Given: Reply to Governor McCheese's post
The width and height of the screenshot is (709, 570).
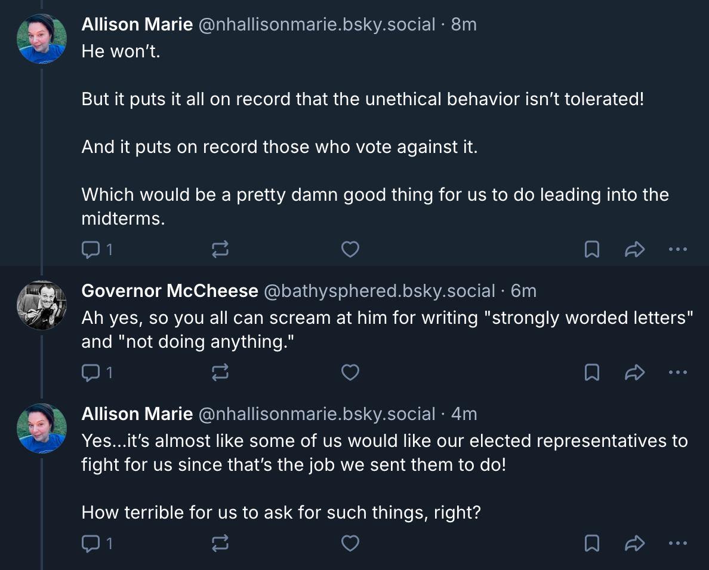Looking at the screenshot, I should (x=90, y=373).
